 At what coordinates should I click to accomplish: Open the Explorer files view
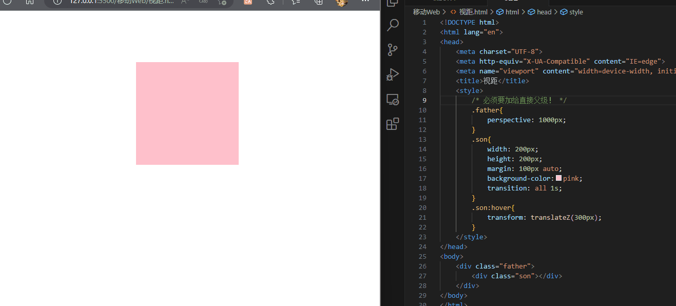coord(393,3)
